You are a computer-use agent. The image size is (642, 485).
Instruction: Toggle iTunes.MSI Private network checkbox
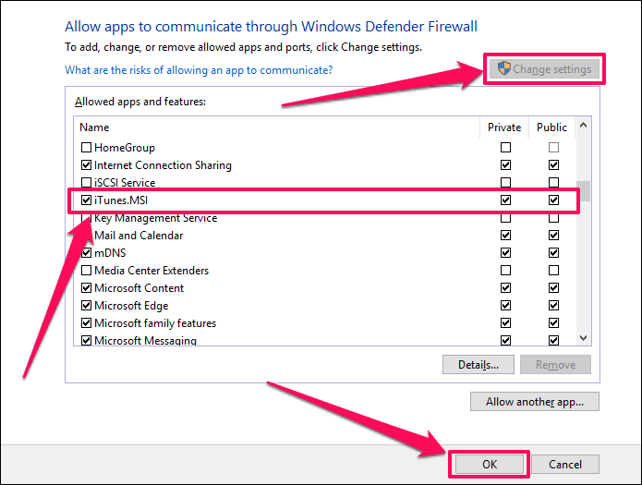[505, 200]
